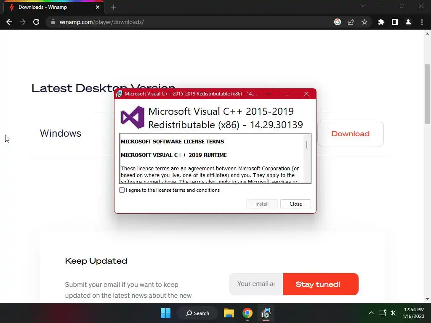431x323 pixels.
Task: Open Chrome extensions puzzle icon
Action: [381, 22]
